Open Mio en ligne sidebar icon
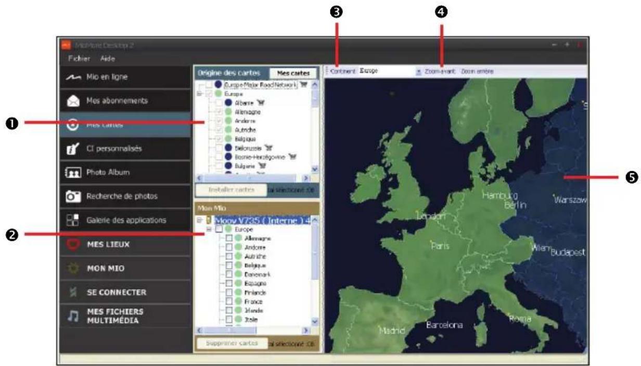641x366 pixels. pyautogui.click(x=73, y=77)
